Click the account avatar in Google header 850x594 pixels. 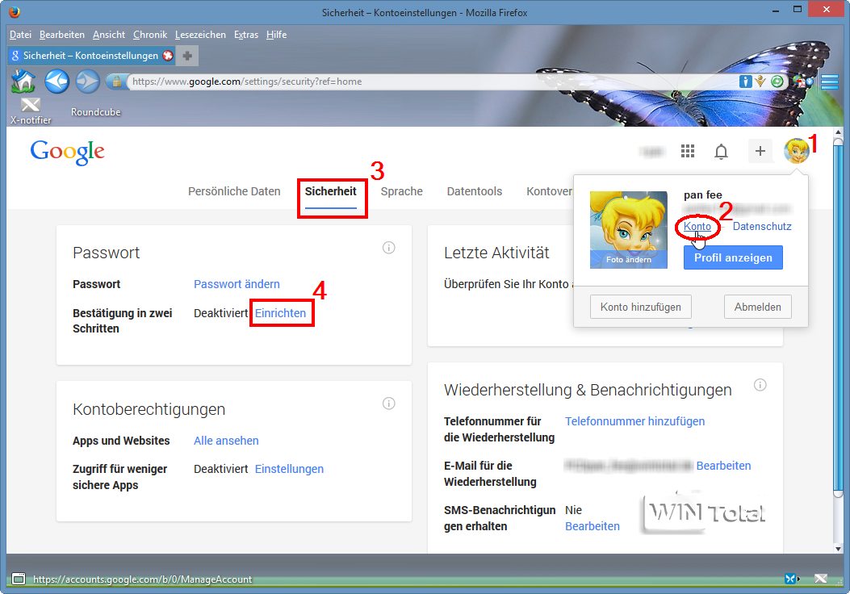(797, 151)
